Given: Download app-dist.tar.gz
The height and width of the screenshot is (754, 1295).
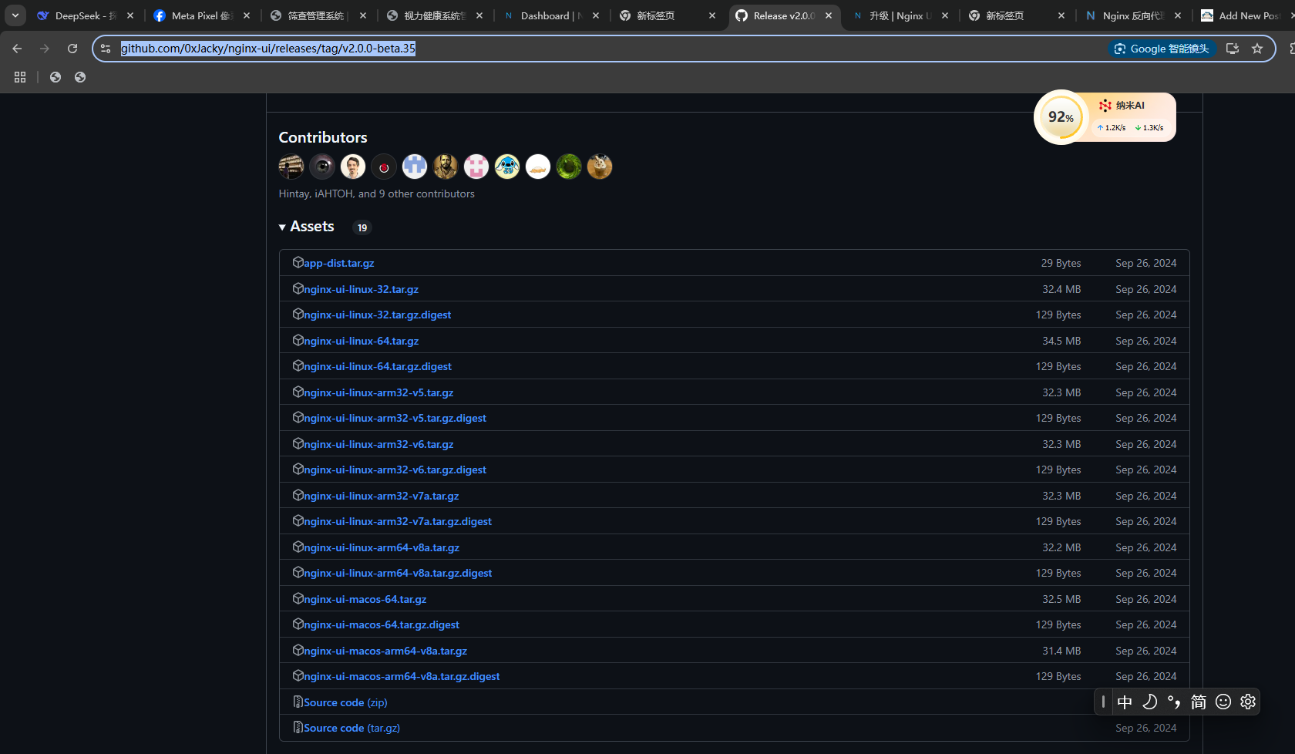Looking at the screenshot, I should (338, 263).
